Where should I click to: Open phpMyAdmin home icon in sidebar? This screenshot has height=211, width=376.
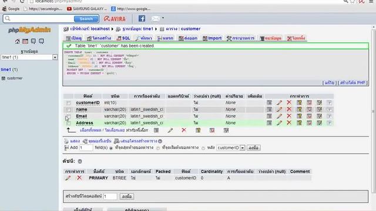click(x=17, y=42)
